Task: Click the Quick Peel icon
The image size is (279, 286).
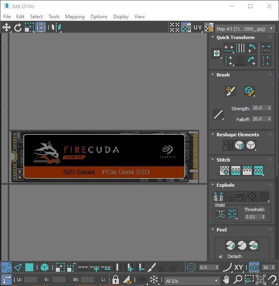Action: (x=230, y=245)
